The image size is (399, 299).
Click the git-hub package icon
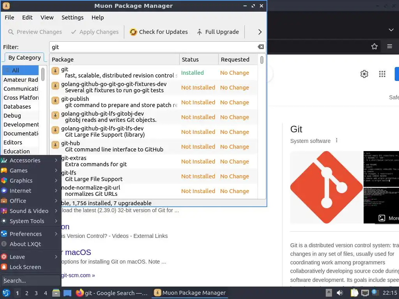pyautogui.click(x=55, y=145)
